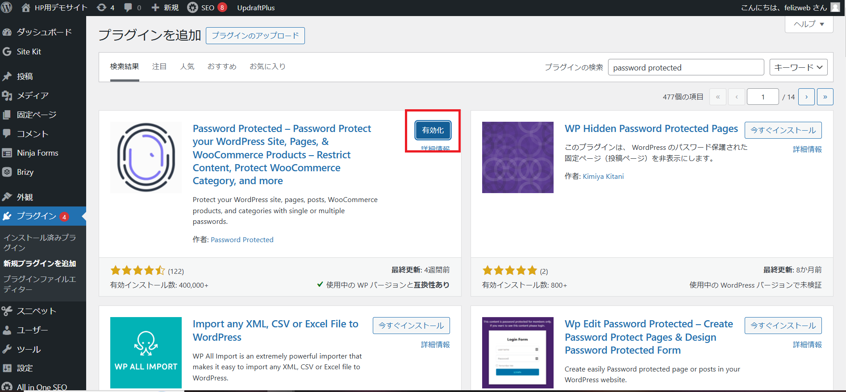The image size is (846, 392).
Task: Click the ダッシュボード gauge icon
Action: (7, 32)
